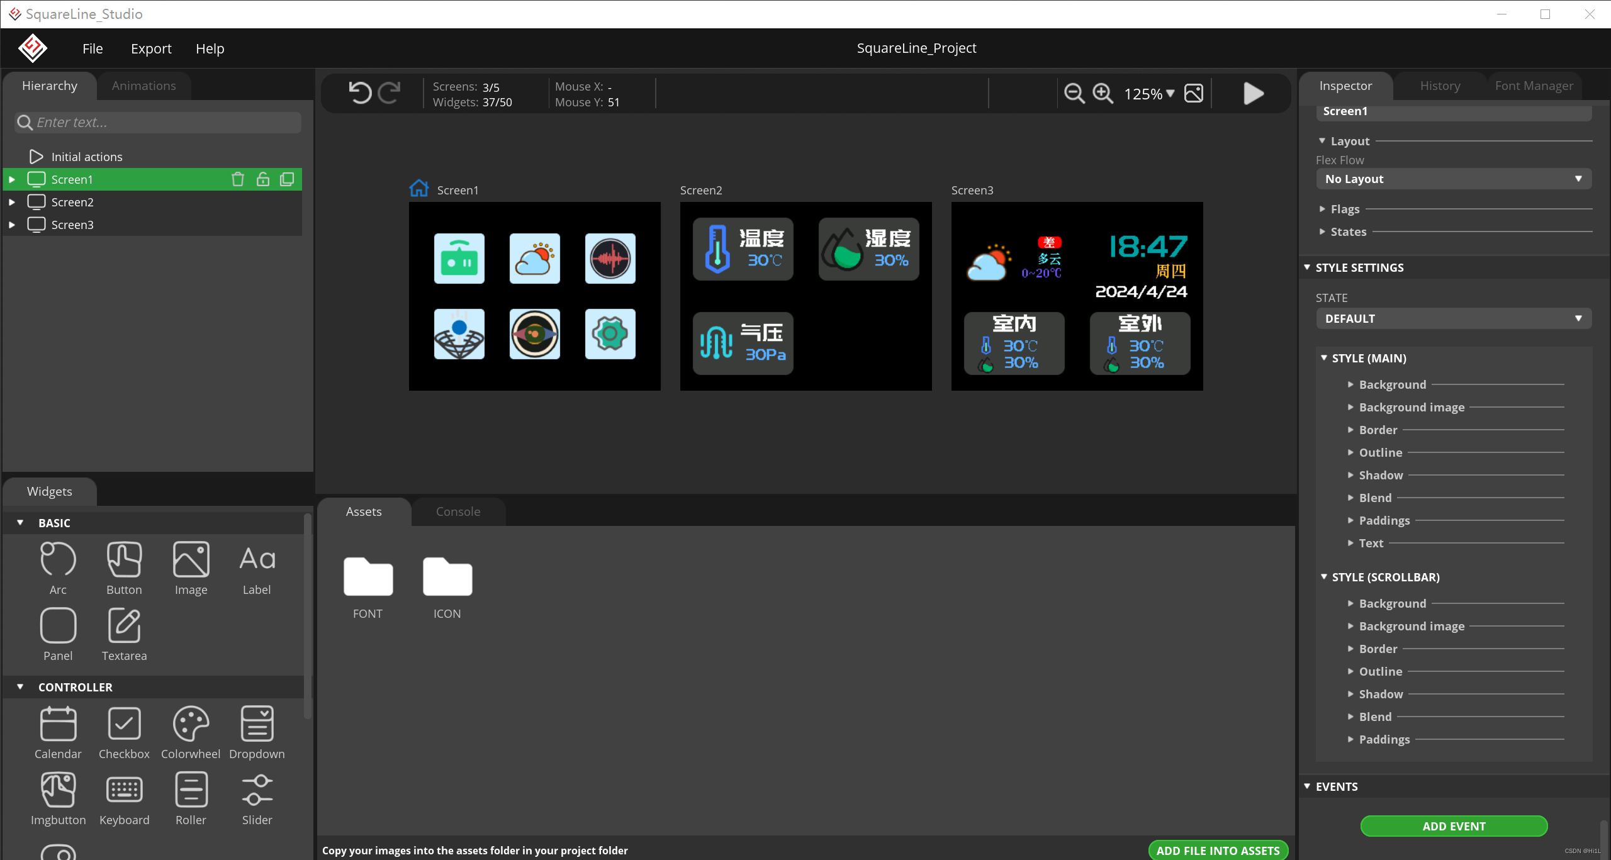The width and height of the screenshot is (1611, 860).
Task: Click the zoom in magnifier
Action: (x=1103, y=94)
